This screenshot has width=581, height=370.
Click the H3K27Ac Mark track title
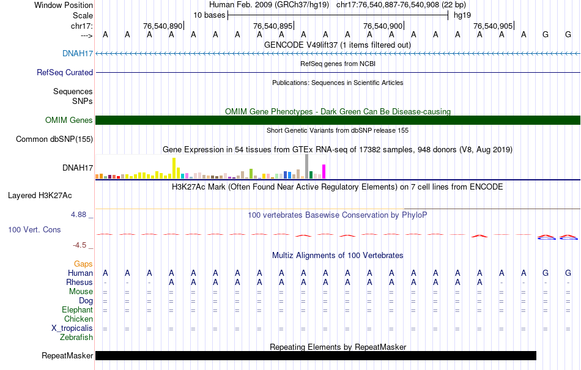(338, 187)
